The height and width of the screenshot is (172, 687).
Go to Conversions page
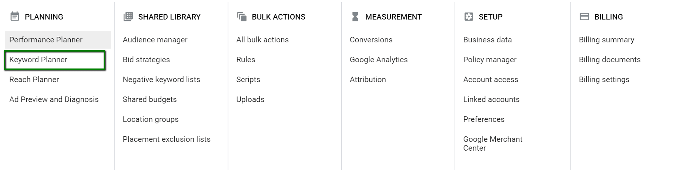[371, 40]
